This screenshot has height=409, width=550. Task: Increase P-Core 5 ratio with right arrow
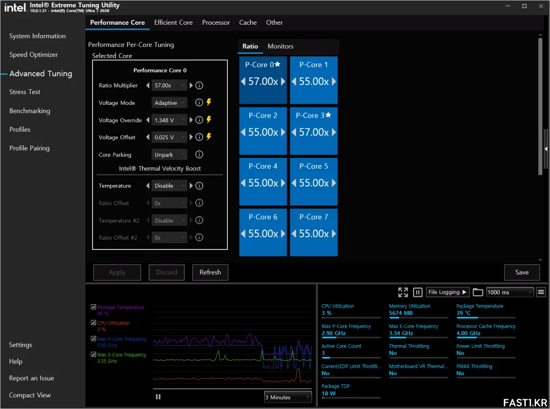[x=334, y=183]
